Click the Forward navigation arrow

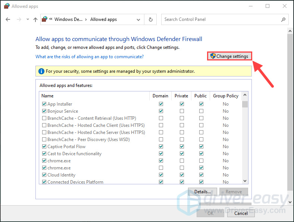point(18,20)
